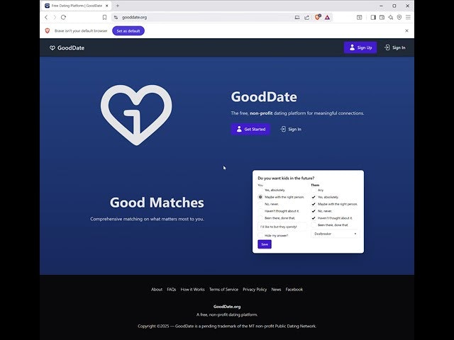Open the News footer link

(276, 290)
